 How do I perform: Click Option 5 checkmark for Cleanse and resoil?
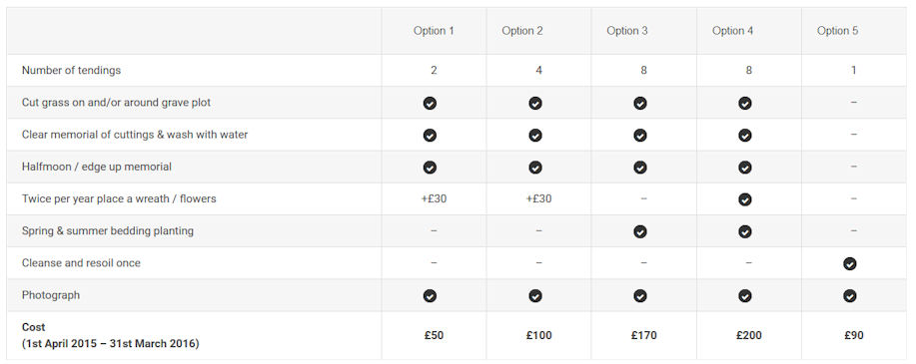[850, 263]
